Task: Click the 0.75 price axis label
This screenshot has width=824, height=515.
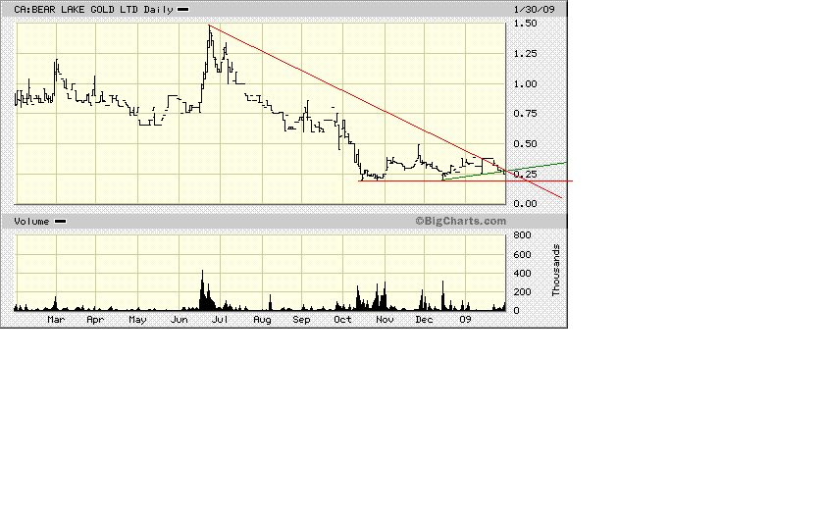Action: click(x=525, y=114)
